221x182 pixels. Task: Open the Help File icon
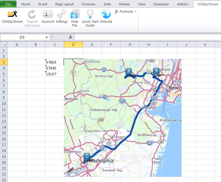75,14
